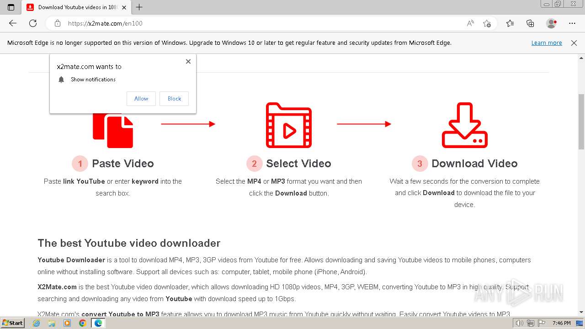Open Edge Settings and more menu
Viewport: 585px width, 329px height.
[572, 23]
